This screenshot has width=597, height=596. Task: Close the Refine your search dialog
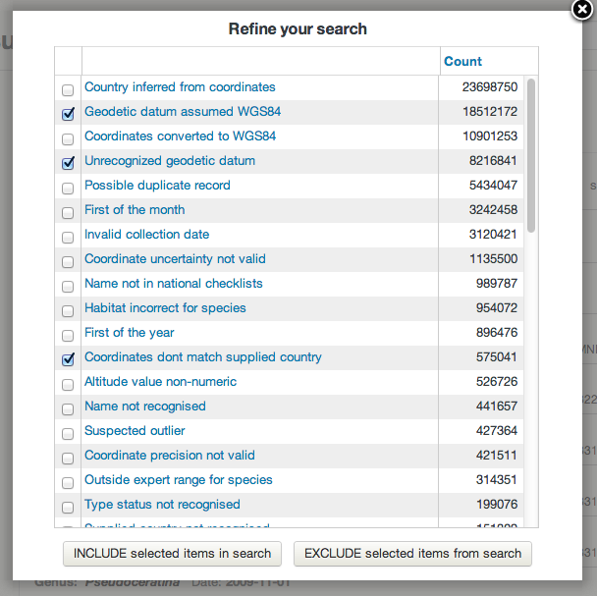tap(583, 11)
